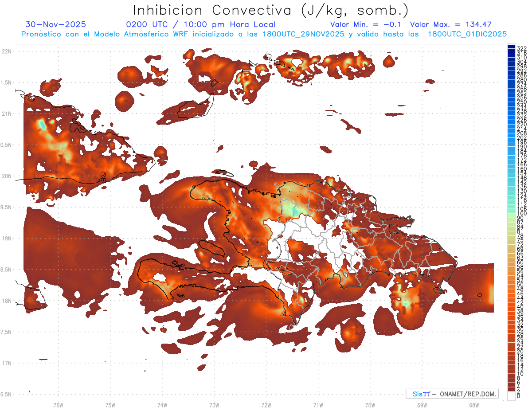Click the "20N" latitude label
This screenshot has height=411, width=532.
[6, 176]
